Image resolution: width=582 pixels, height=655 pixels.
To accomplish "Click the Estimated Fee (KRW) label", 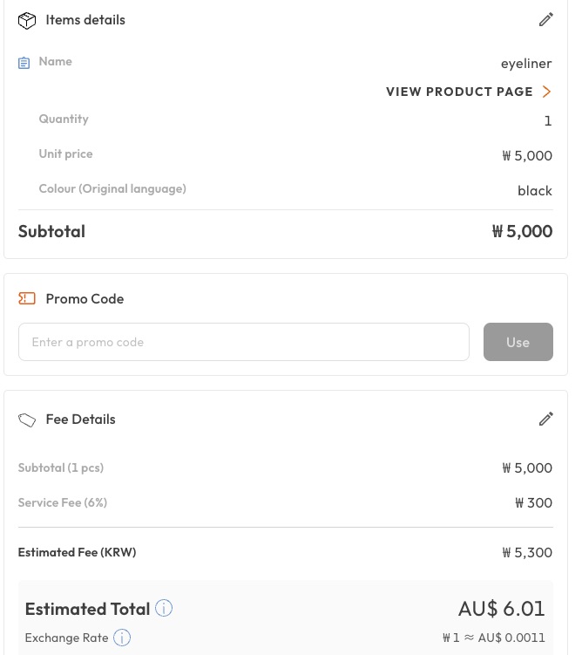I will click(77, 552).
